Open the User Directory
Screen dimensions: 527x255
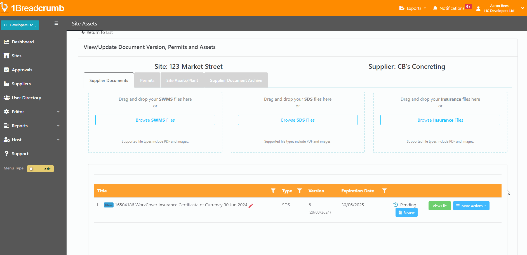pos(26,98)
